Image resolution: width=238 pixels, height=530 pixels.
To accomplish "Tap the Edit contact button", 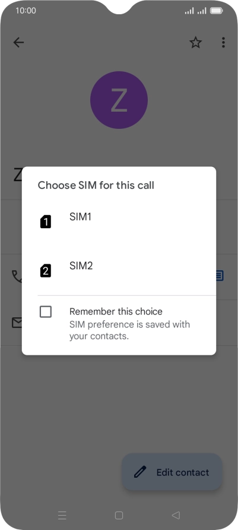I will 172,472.
